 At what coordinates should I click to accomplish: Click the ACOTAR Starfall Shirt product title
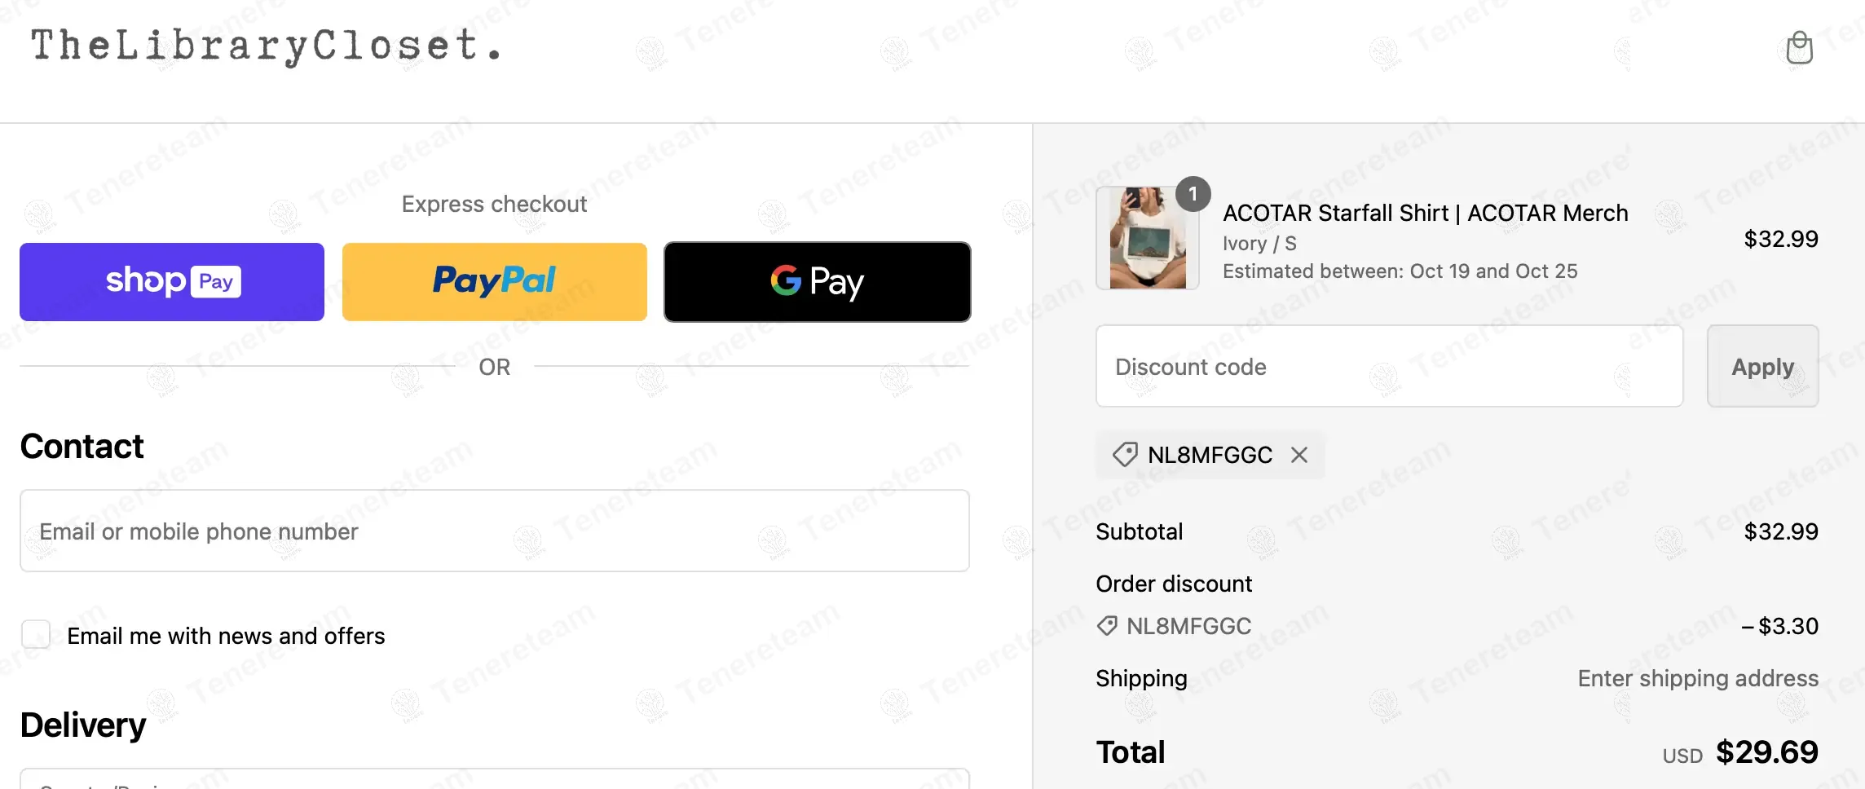point(1425,214)
